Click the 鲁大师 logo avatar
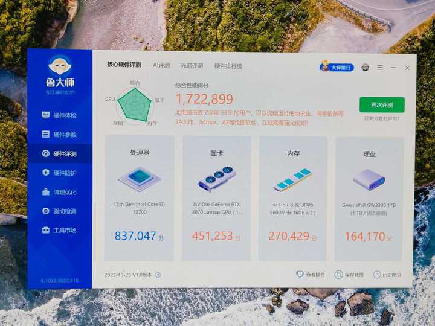Viewport: 435px width, 326px height. coord(60,65)
